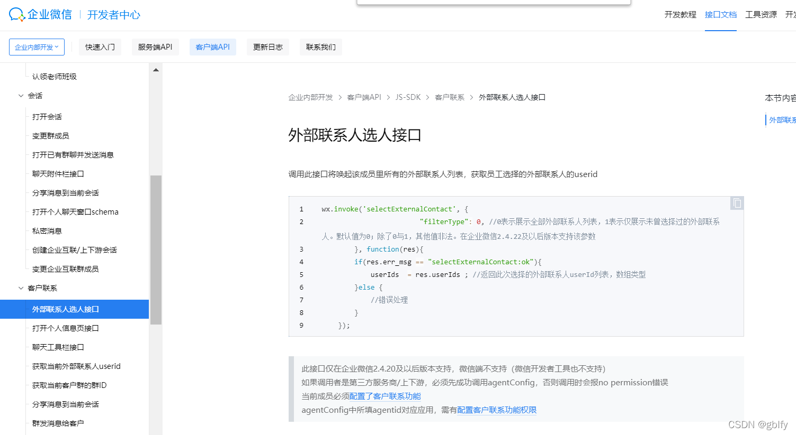Open the 配置了客户联系功能 link
Image resolution: width=796 pixels, height=435 pixels.
(x=386, y=396)
